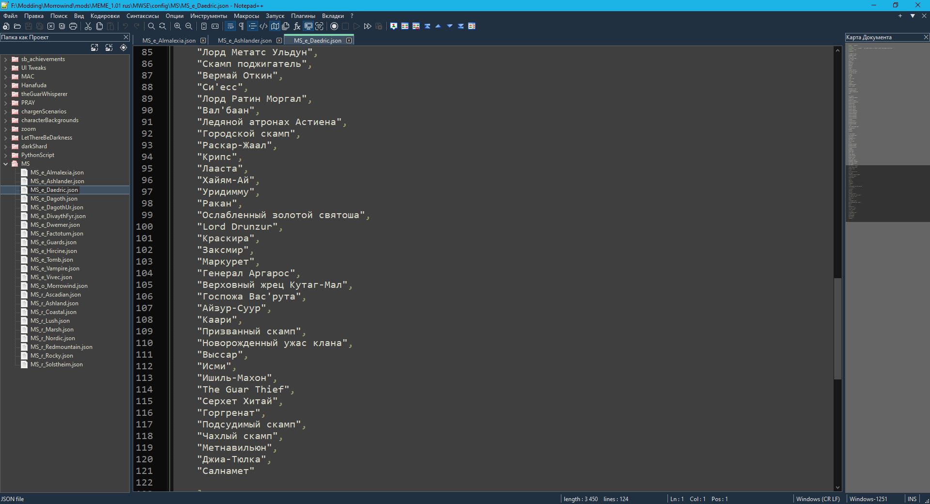Click the Zoom In toolbar icon

click(x=178, y=26)
